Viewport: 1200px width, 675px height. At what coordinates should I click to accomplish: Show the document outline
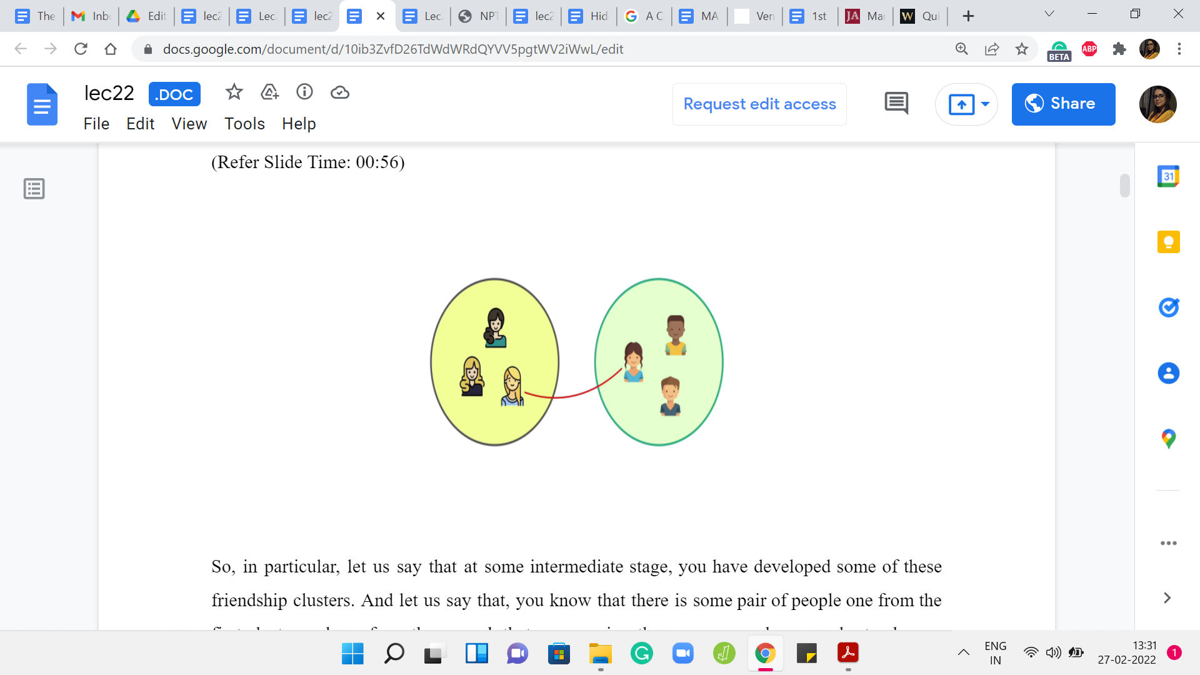34,188
